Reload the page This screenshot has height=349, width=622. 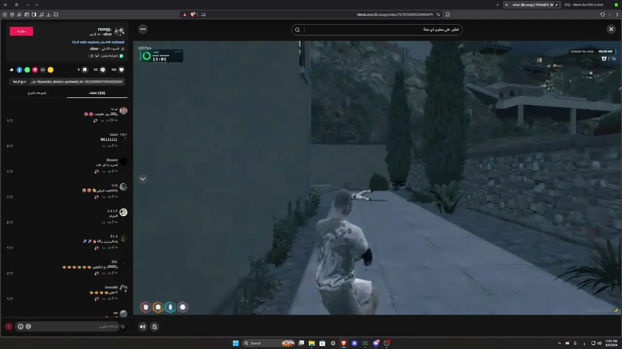pos(603,15)
